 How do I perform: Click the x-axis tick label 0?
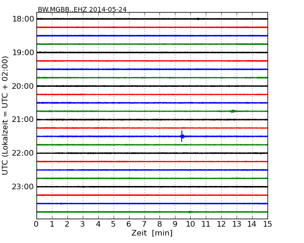point(36,224)
